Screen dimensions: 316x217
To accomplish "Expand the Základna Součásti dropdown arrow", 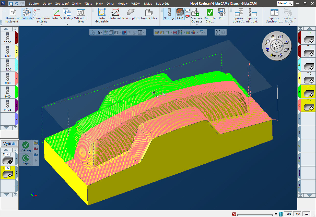I will click(x=289, y=25).
